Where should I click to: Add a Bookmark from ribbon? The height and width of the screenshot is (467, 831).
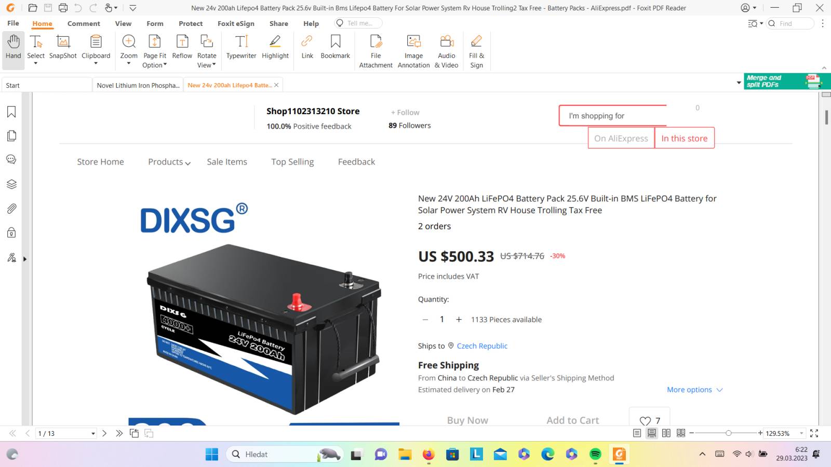point(336,47)
